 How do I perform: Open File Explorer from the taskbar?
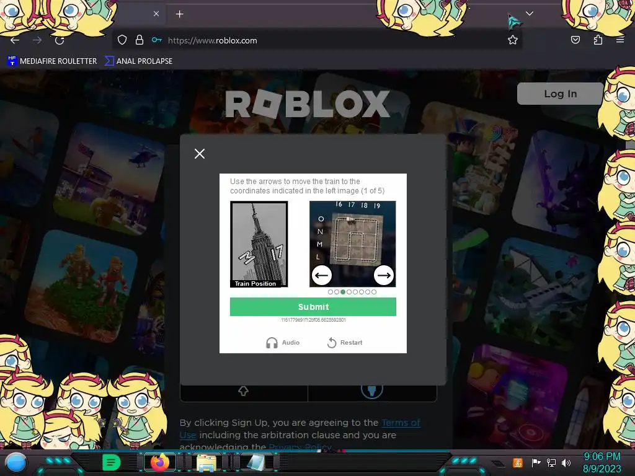pos(206,462)
